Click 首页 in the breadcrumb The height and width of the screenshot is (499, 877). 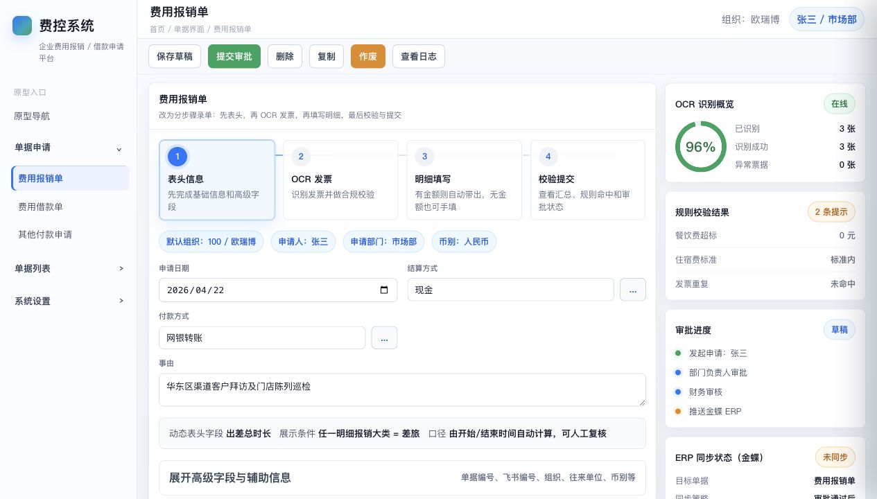click(x=157, y=29)
